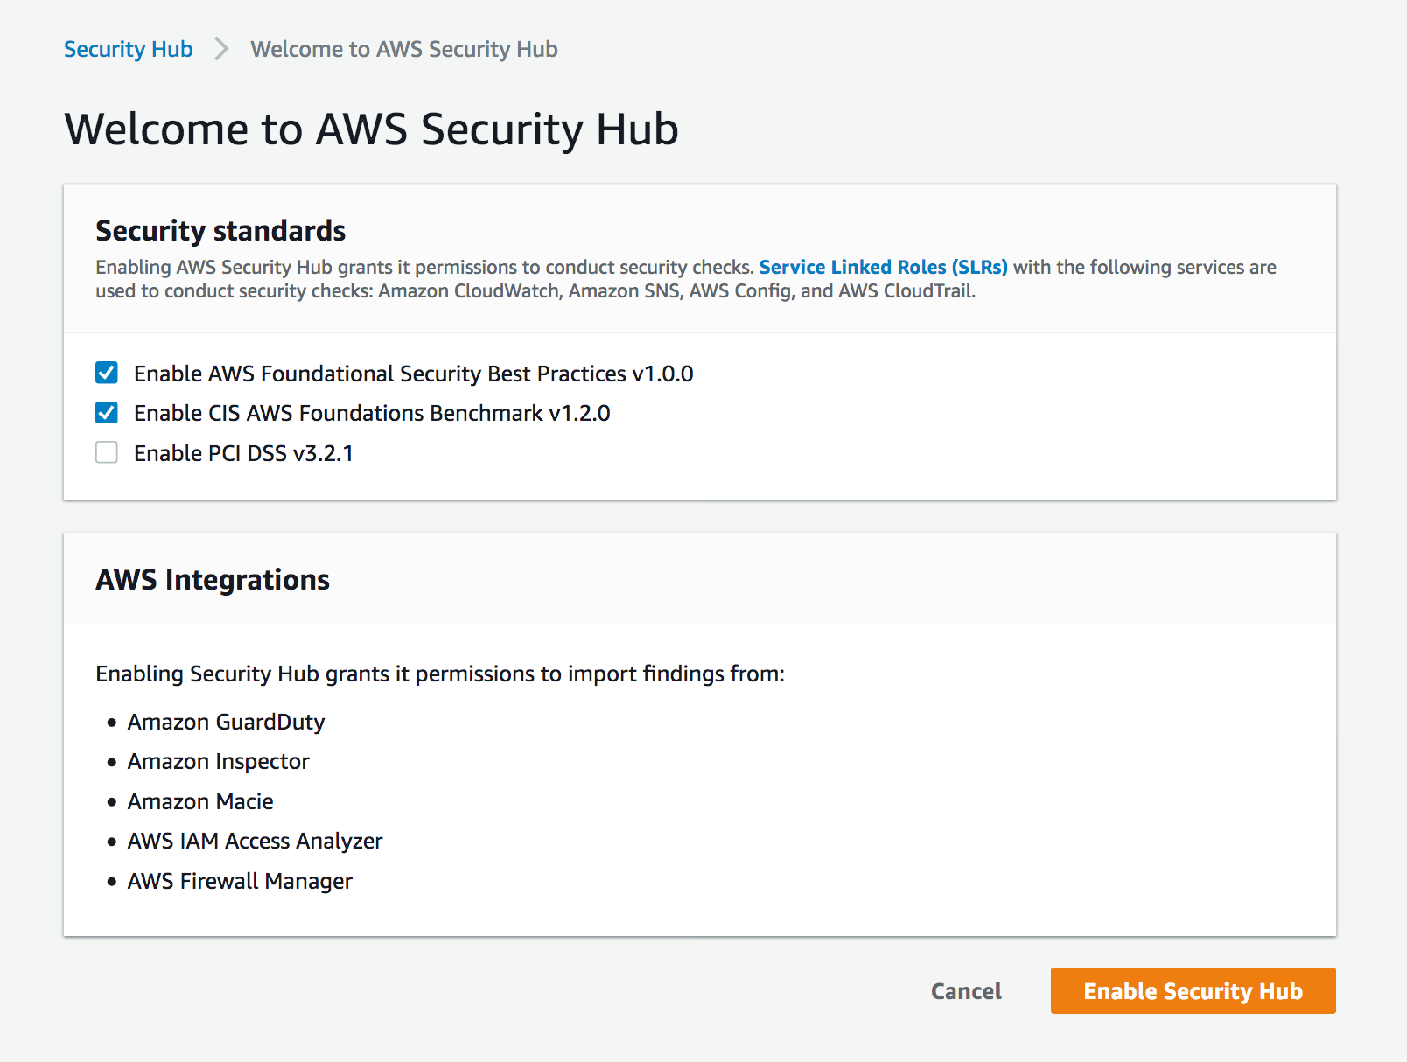
Task: Click the breadcrumb chevron separator
Action: coord(220,49)
